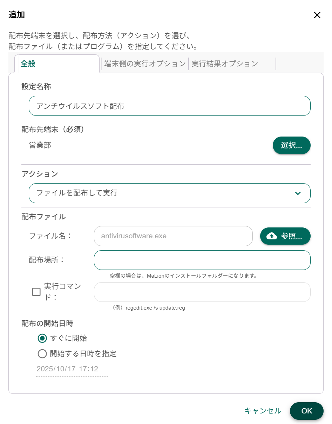Click the execution command input field

tap(202, 292)
